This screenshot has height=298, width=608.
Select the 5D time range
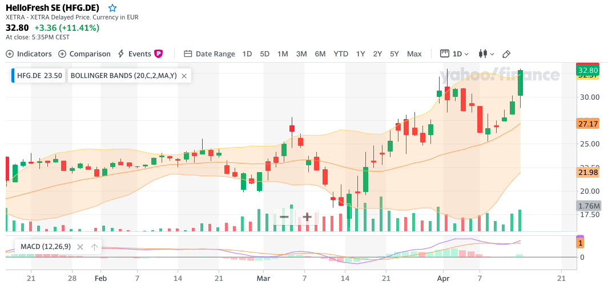[x=264, y=54]
